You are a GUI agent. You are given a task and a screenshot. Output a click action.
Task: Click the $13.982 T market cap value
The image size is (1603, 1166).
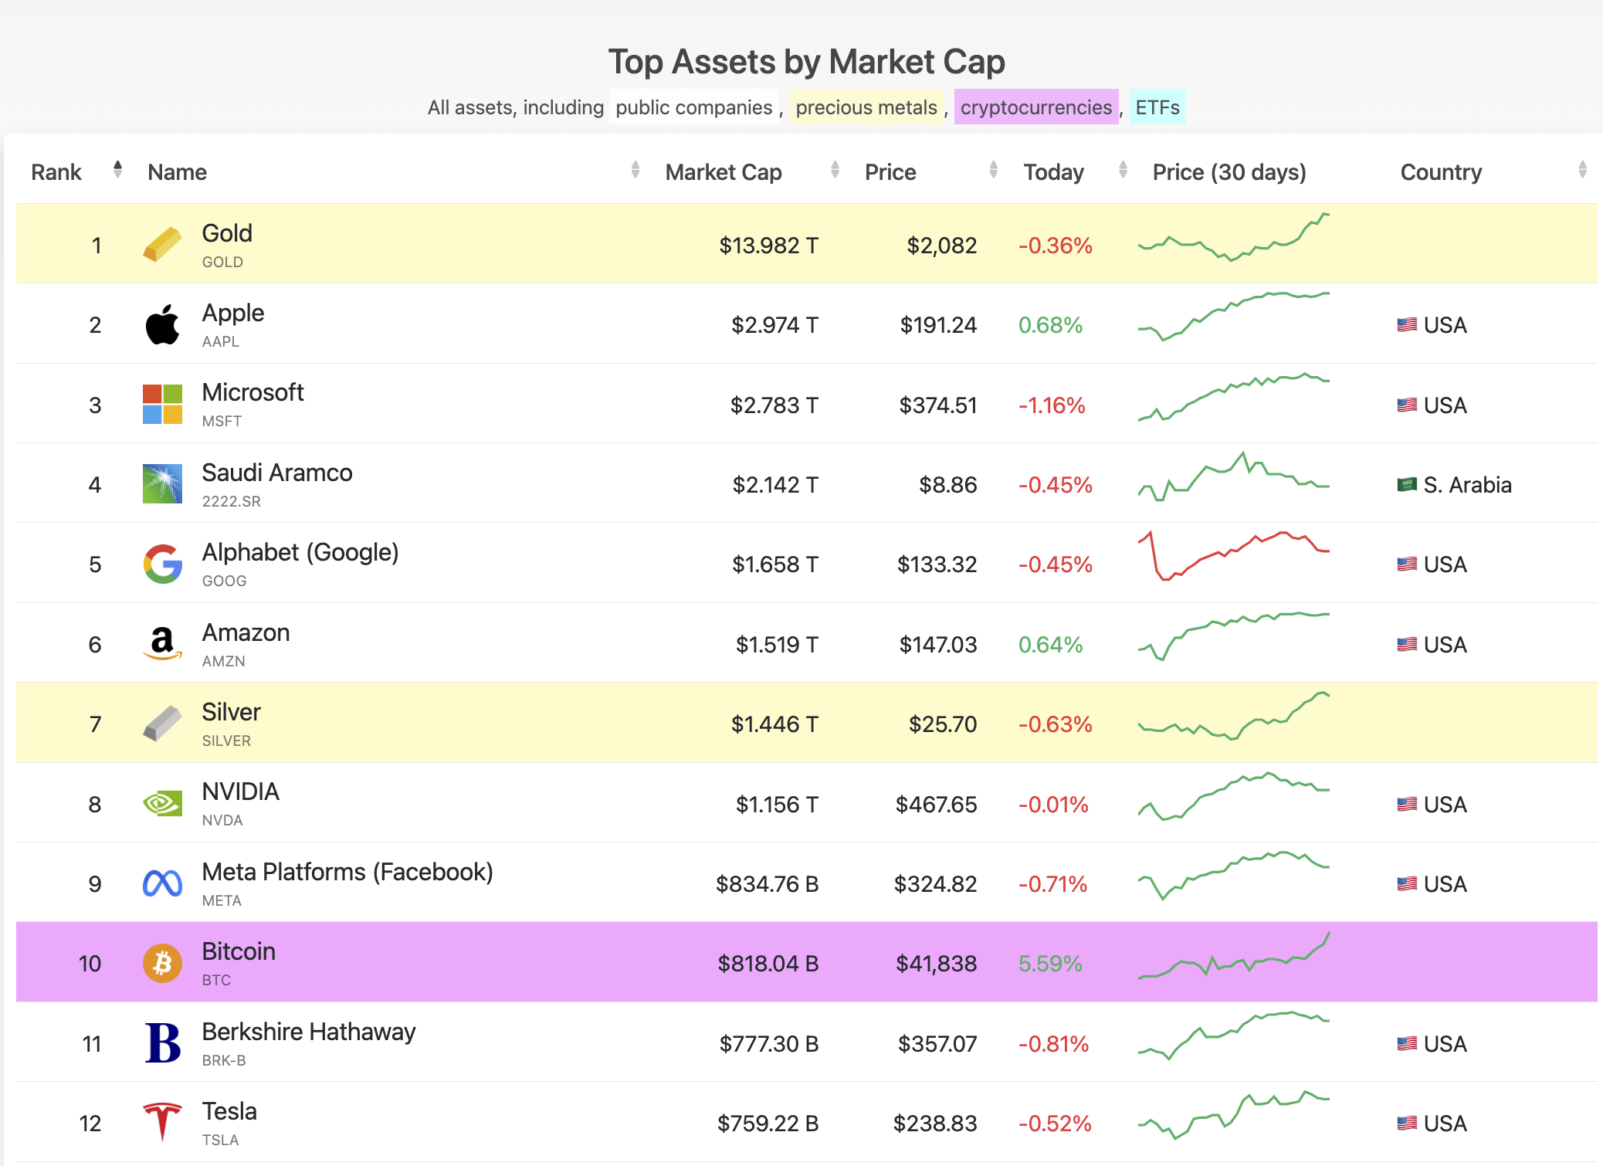[768, 246]
